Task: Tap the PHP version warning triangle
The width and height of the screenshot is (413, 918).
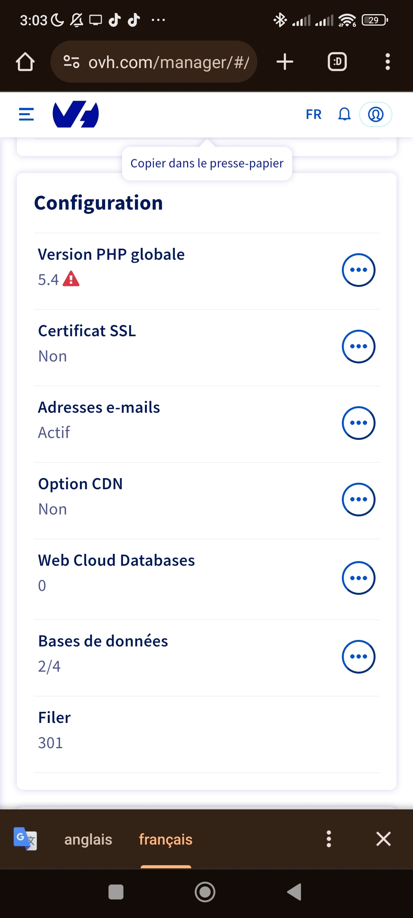Action: (x=71, y=279)
